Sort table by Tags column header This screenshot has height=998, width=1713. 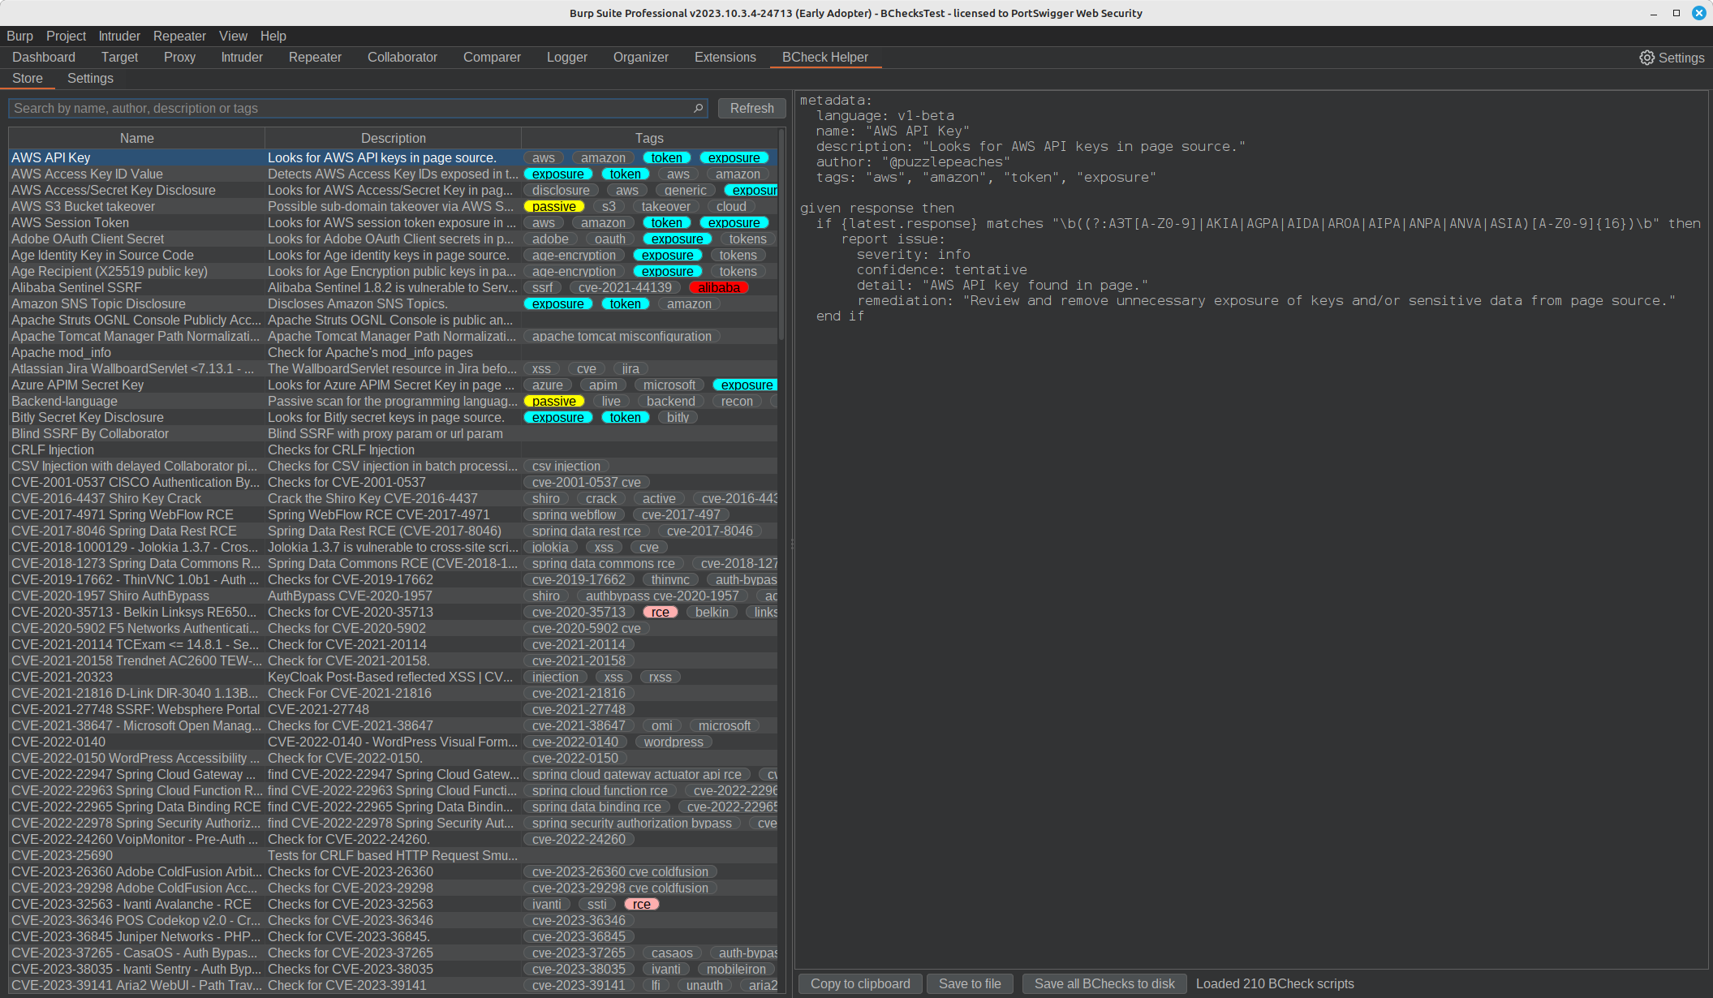(x=649, y=138)
